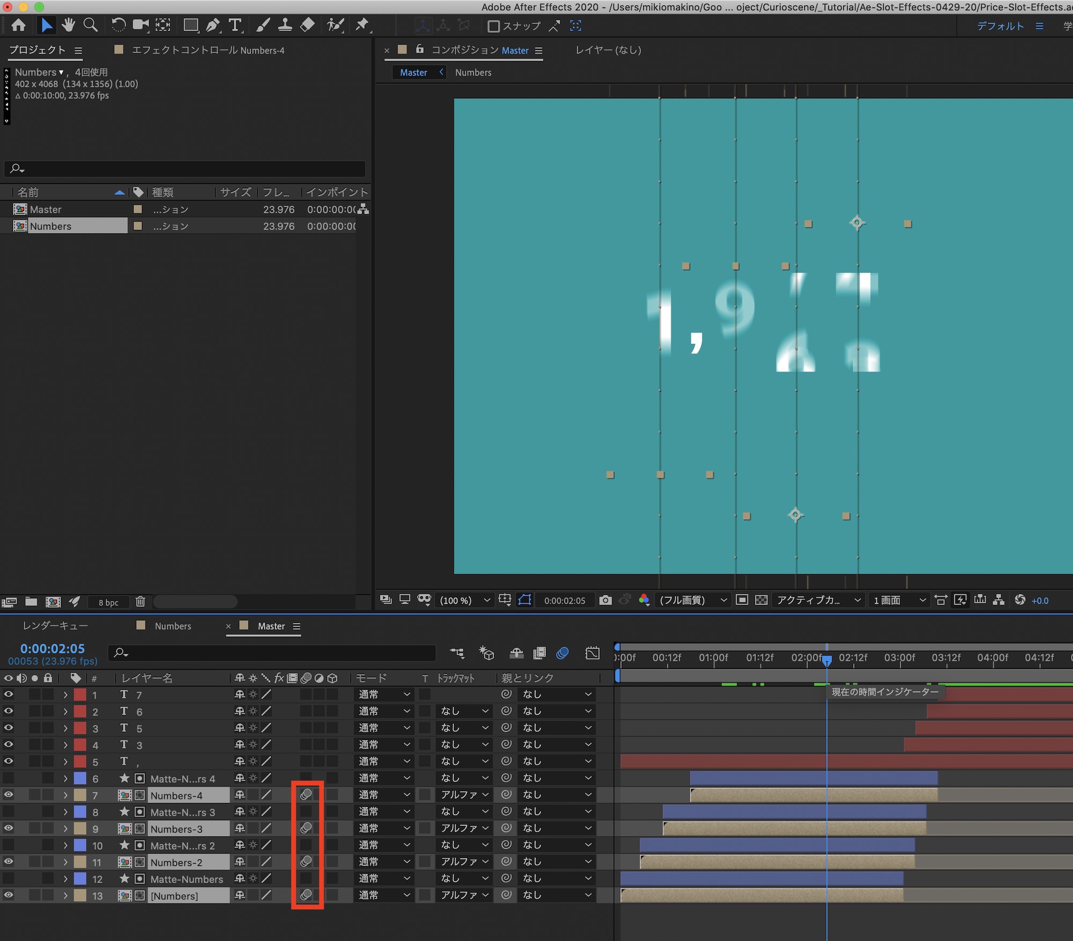Expand the Matte-Numbers layer properties
1073x941 pixels.
coord(65,879)
